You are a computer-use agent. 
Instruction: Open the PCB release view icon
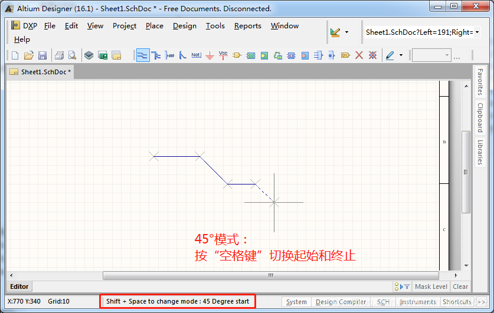click(103, 55)
